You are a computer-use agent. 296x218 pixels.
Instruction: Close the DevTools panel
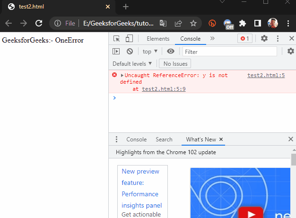click(x=291, y=38)
